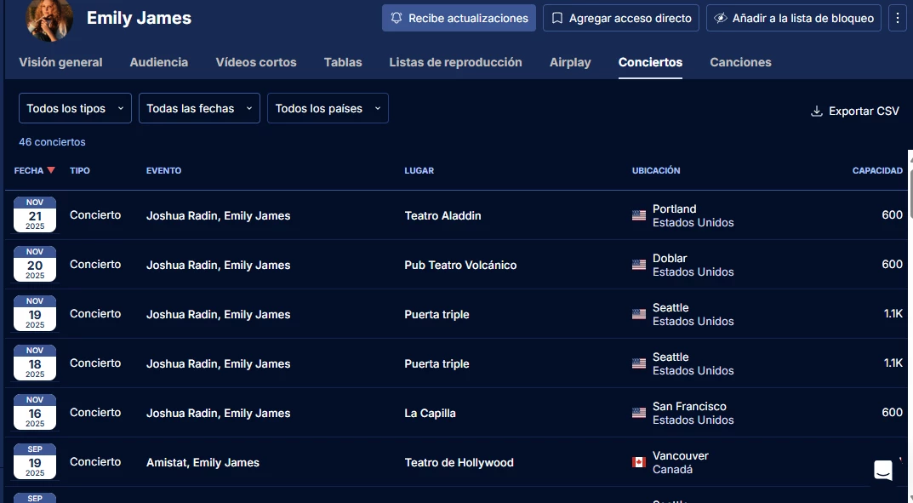Sort by the FECHA column header
Image resolution: width=913 pixels, height=503 pixels.
coord(29,170)
